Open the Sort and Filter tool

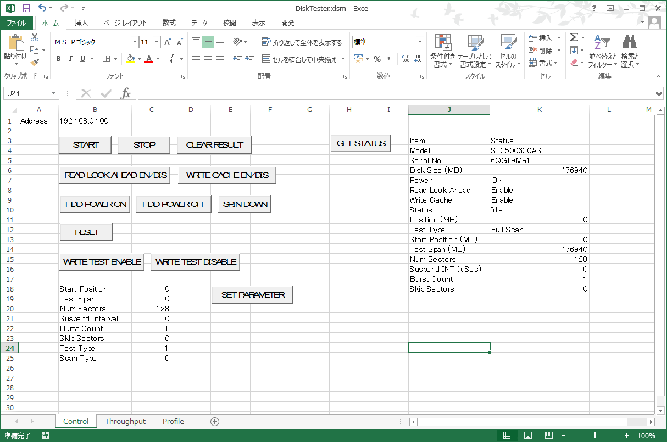click(599, 52)
